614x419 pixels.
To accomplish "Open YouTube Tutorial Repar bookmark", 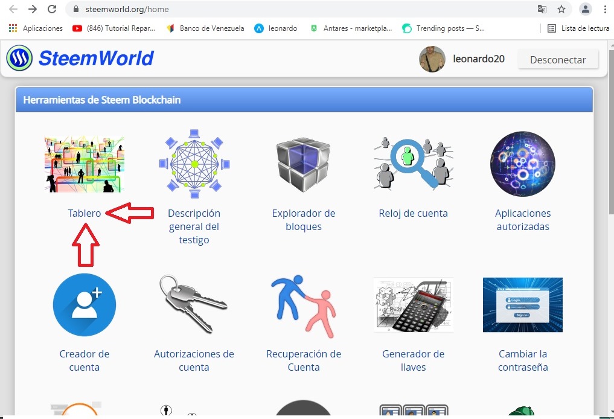I will [x=114, y=28].
